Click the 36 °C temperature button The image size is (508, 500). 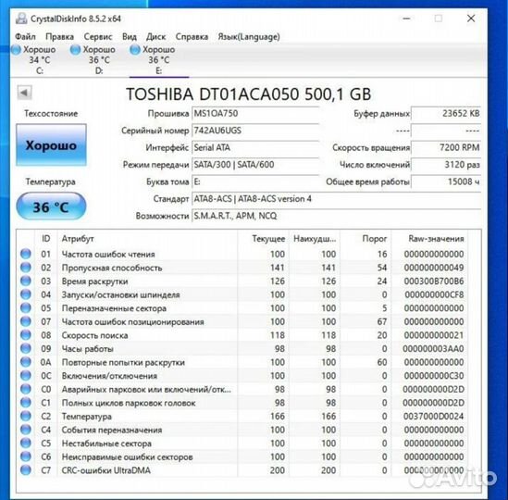click(x=51, y=206)
